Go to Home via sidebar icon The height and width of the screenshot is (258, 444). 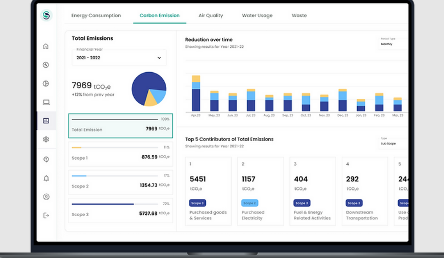point(46,46)
